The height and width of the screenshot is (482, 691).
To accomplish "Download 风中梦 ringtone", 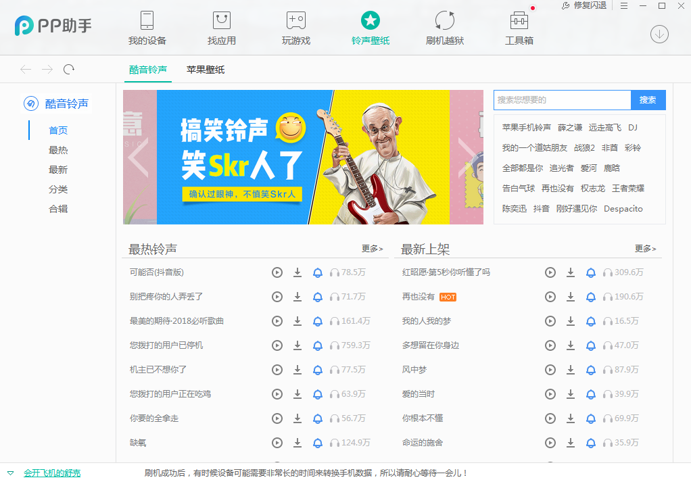I will coord(571,370).
